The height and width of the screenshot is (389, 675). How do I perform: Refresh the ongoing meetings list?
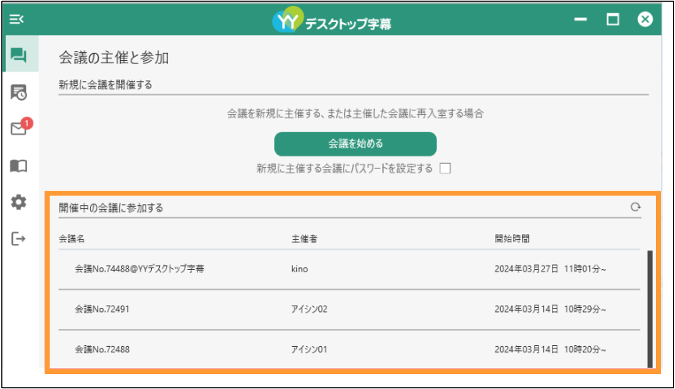[x=635, y=207]
